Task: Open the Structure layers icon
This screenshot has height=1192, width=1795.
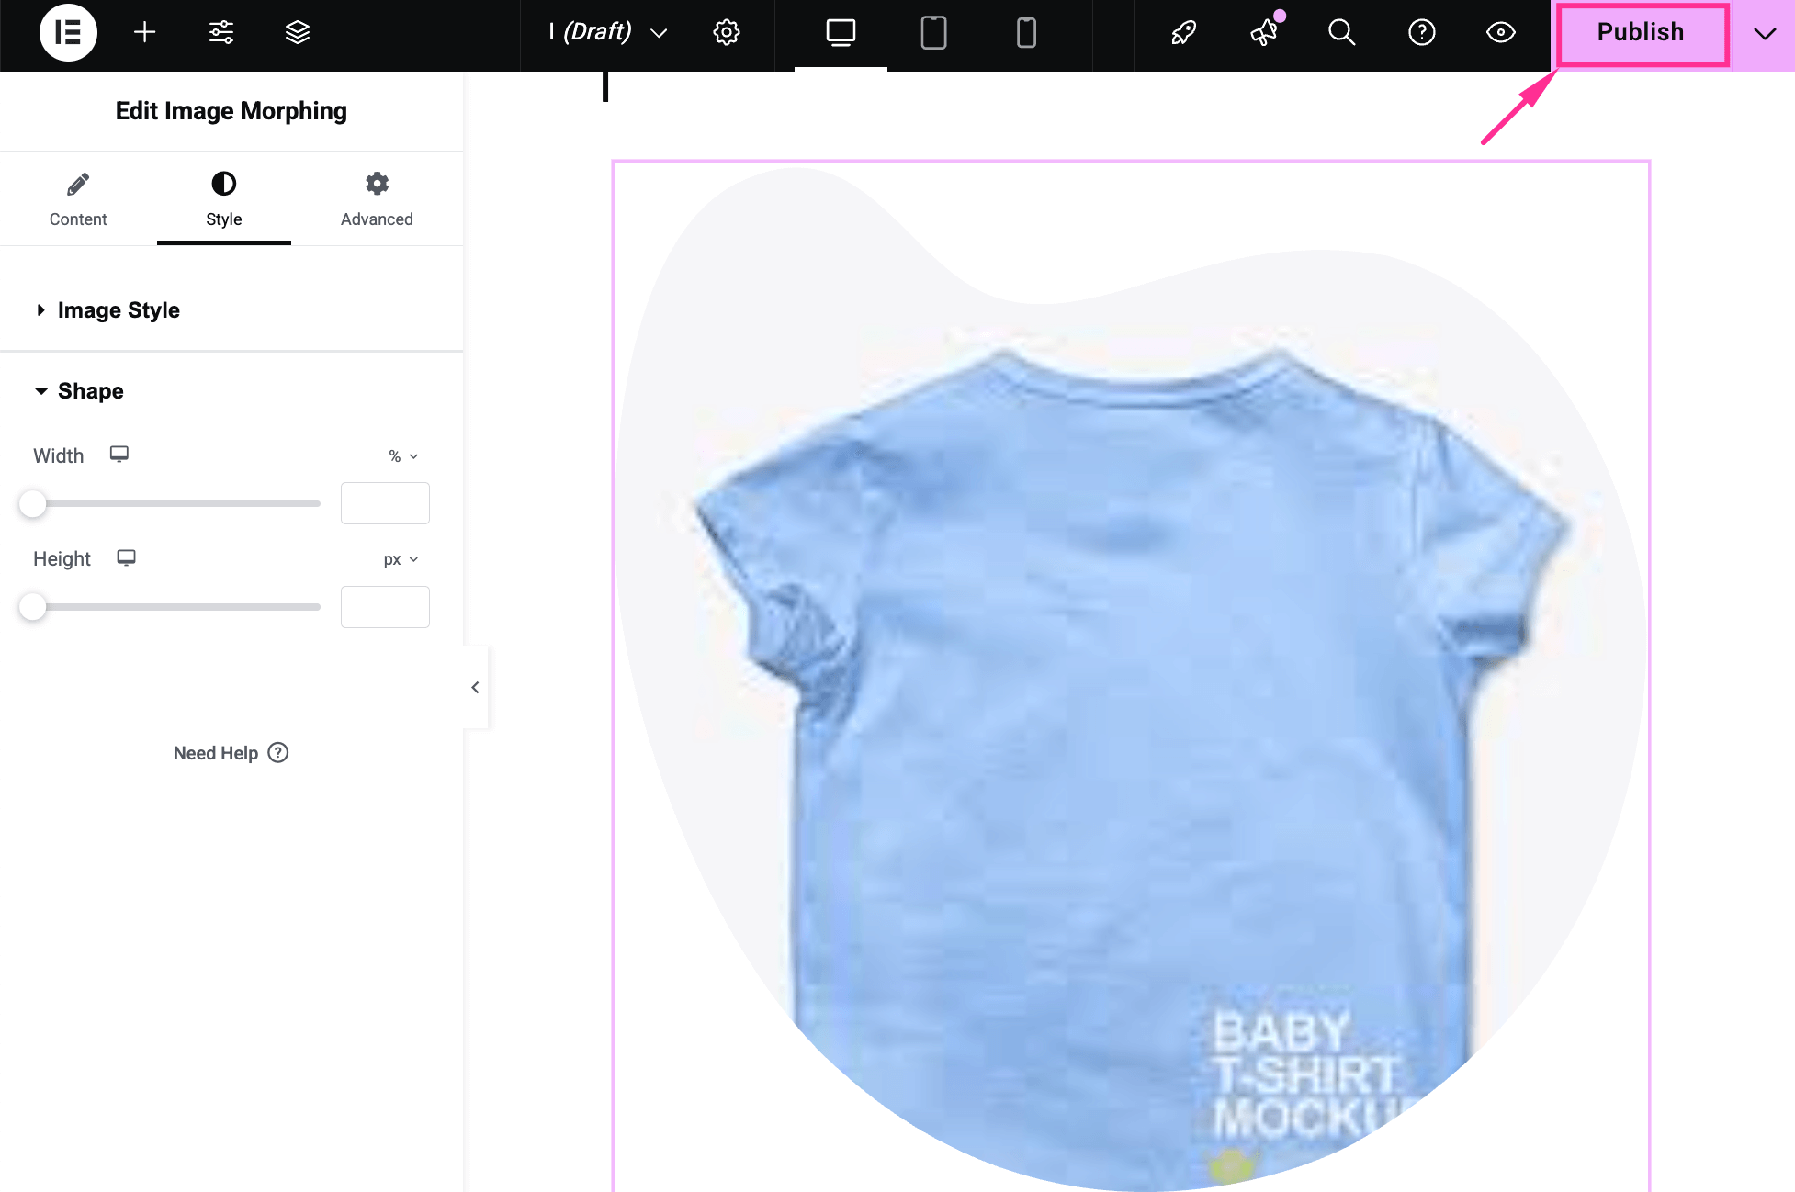Action: click(x=297, y=33)
